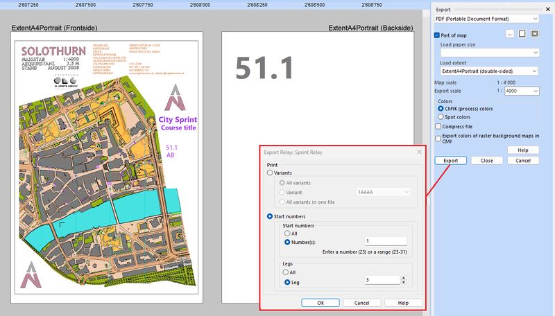Viewport: 555px width, 316px height.
Task: Select All under Legs
Action: 286,272
